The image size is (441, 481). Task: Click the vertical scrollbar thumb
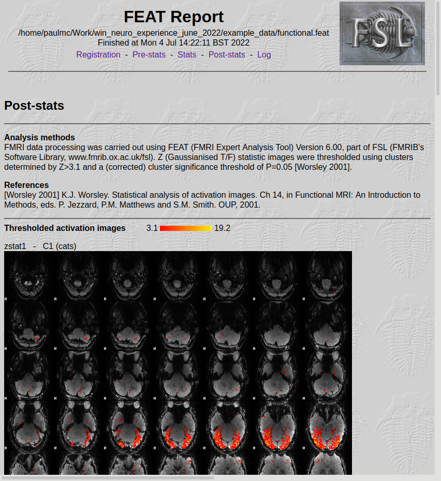(x=438, y=47)
